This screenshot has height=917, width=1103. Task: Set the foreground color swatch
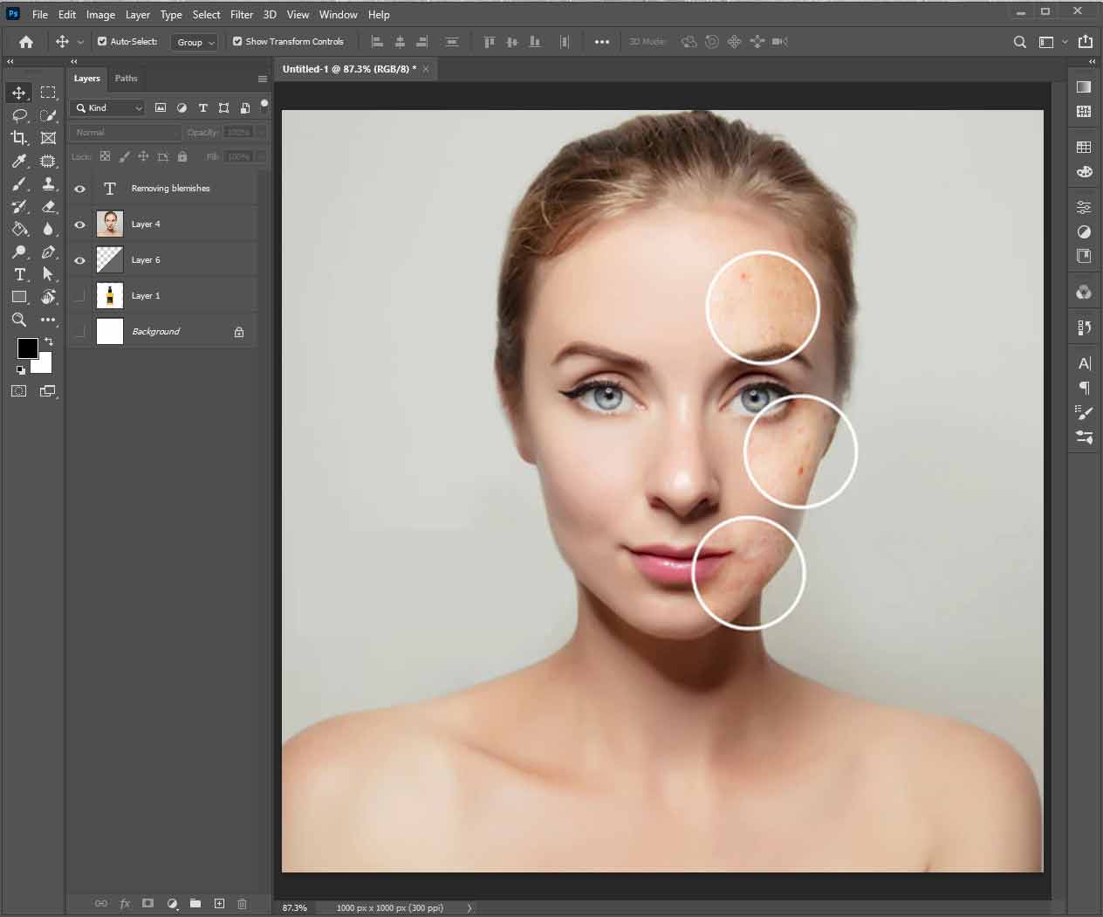coord(27,348)
